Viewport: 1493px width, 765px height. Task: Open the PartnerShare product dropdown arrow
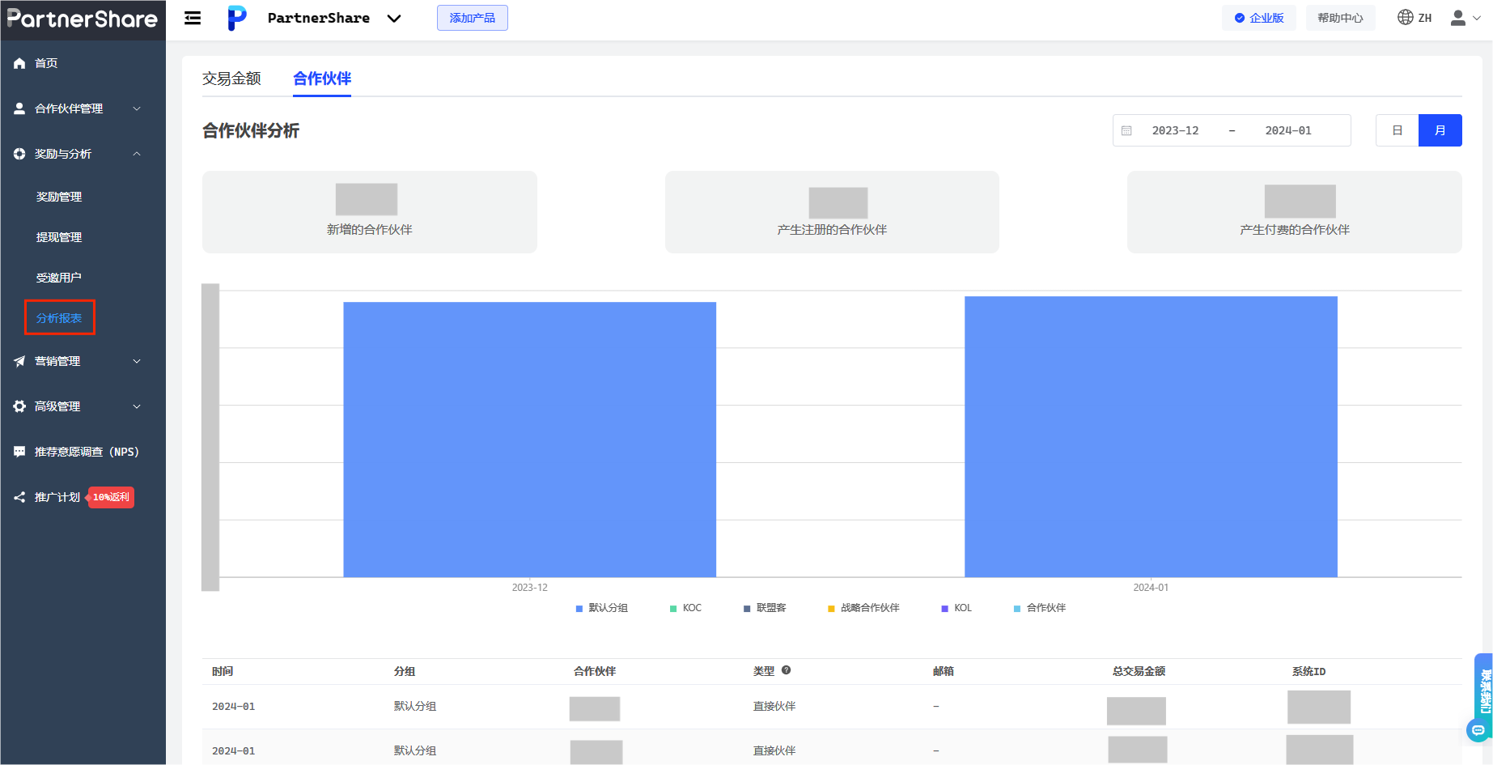tap(394, 19)
